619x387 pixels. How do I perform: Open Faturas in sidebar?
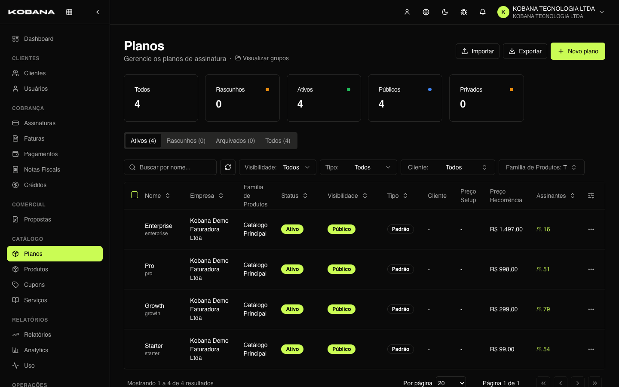[x=55, y=138]
